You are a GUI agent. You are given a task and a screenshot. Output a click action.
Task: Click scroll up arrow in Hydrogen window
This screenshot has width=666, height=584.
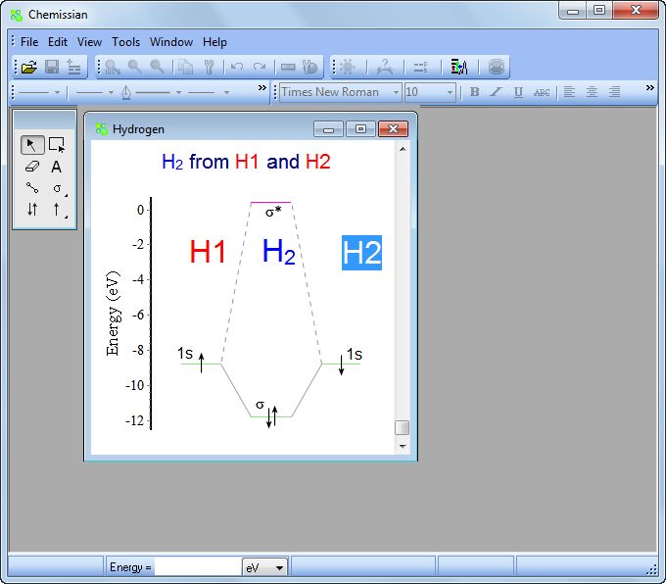point(403,149)
